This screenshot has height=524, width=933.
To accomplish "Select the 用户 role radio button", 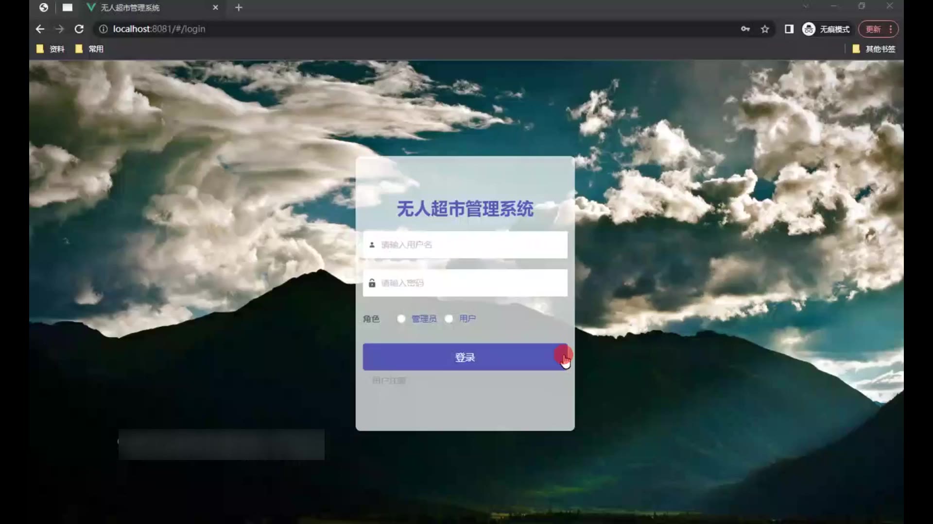I will point(449,319).
